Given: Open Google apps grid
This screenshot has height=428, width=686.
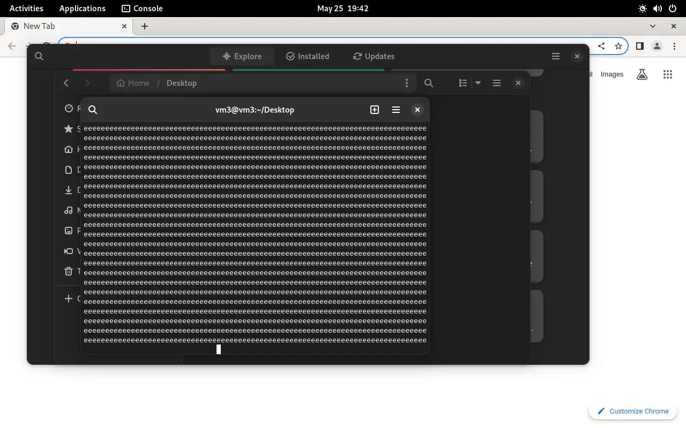Looking at the screenshot, I should (667, 74).
